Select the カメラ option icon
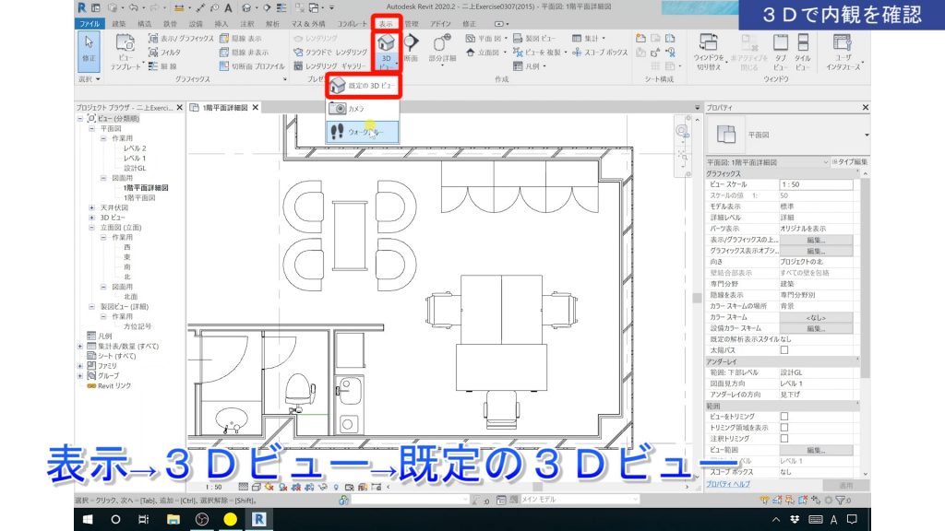Viewport: 945px width, 531px height. click(338, 107)
